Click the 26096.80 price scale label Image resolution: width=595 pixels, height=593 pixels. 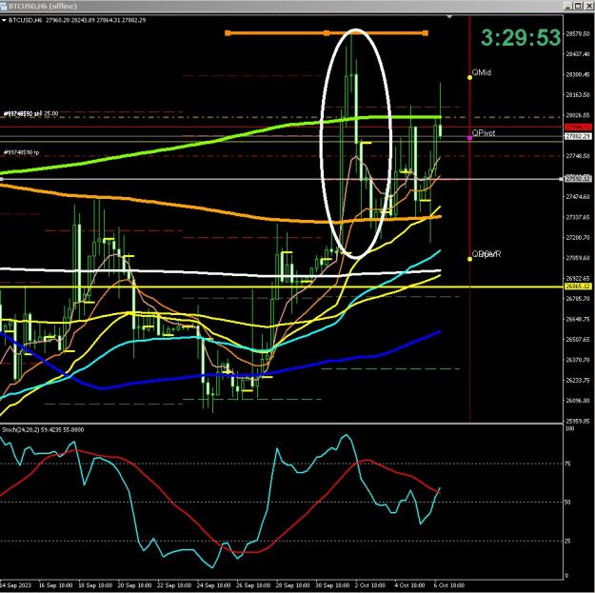click(x=578, y=401)
